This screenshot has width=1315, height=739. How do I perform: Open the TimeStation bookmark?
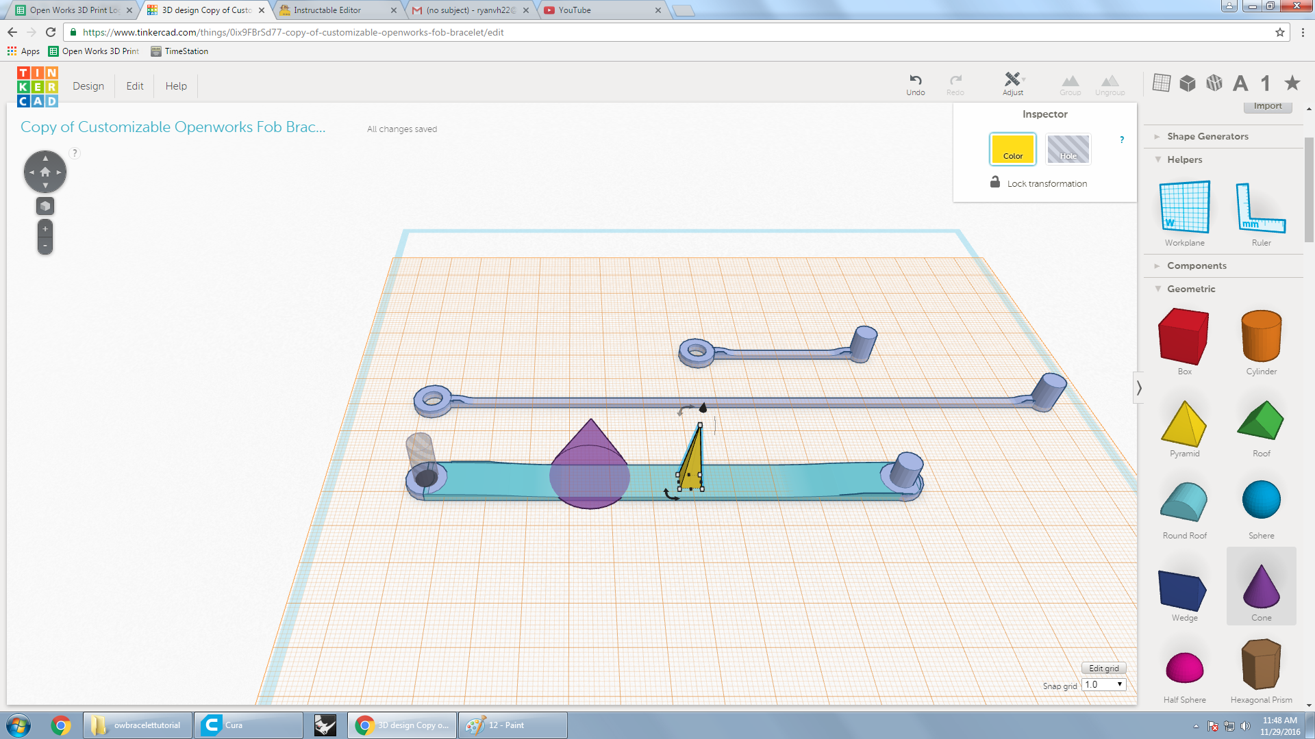(179, 51)
